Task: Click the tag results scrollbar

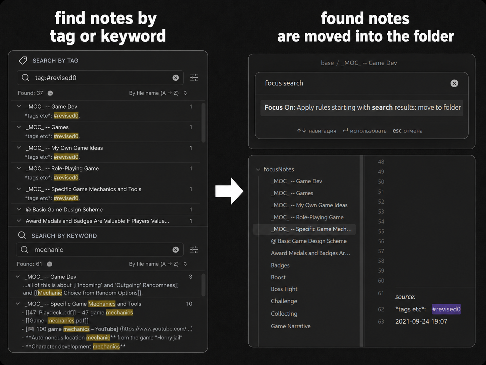Action: 203,123
